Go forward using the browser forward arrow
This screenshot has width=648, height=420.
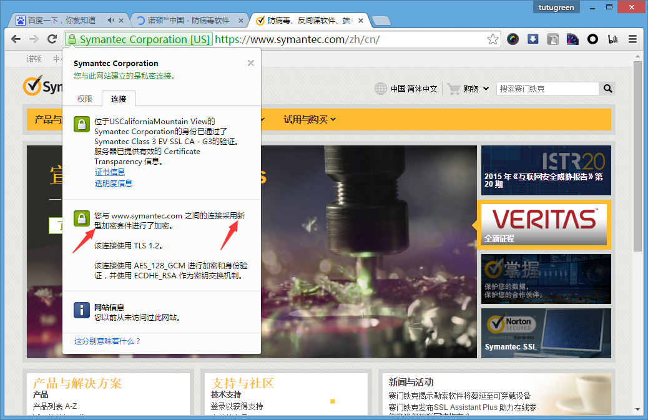click(34, 39)
